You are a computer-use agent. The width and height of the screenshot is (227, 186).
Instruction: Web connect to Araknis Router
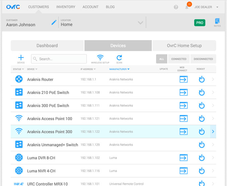(x=184, y=79)
